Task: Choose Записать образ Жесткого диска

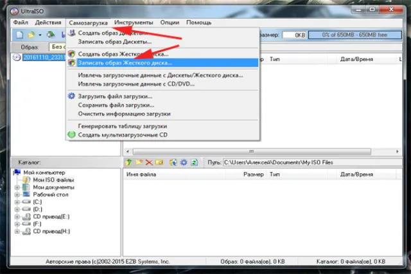Action: point(162,63)
